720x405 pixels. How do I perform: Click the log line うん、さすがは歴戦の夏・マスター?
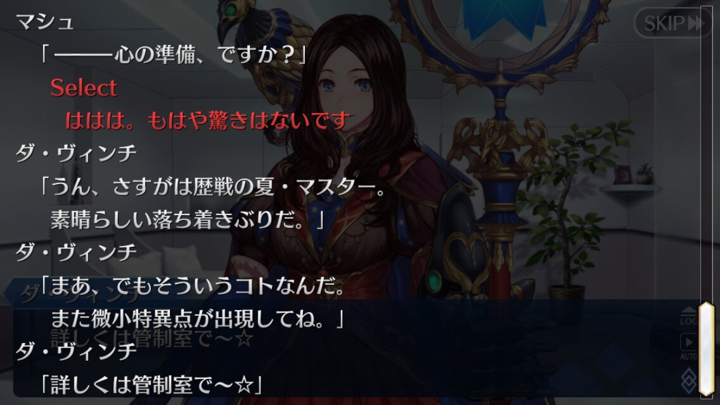pyautogui.click(x=213, y=187)
